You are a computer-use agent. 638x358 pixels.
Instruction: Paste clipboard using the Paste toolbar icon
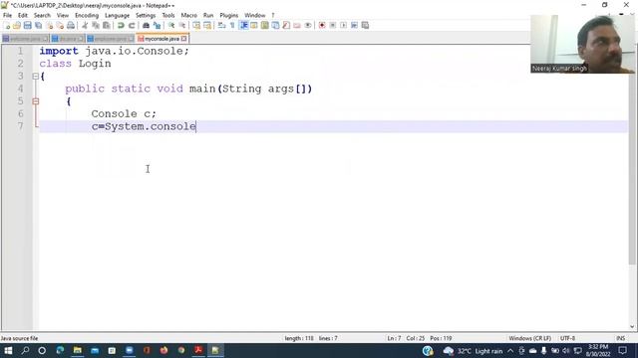pos(107,26)
